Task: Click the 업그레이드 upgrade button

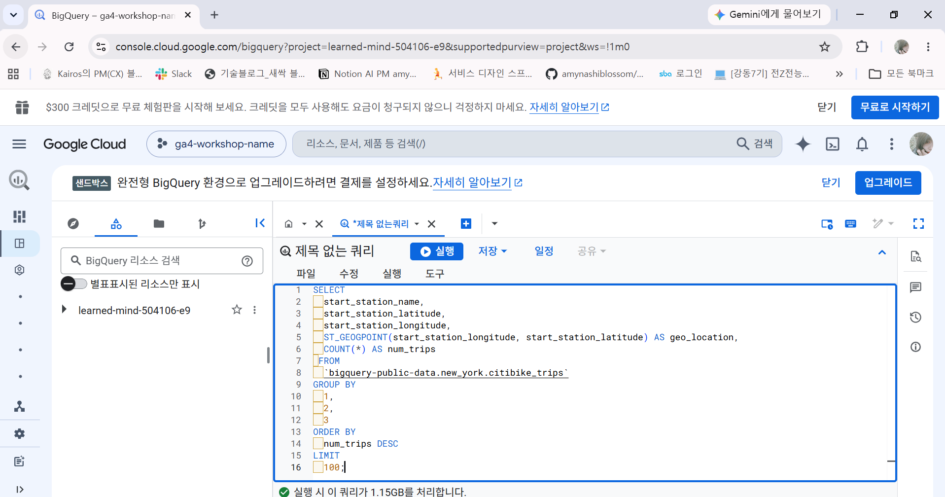Action: 888,183
